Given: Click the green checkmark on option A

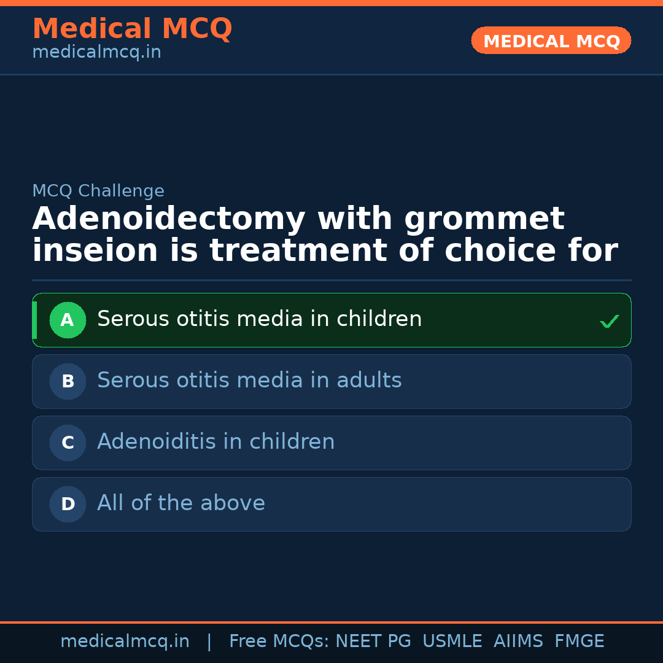Looking at the screenshot, I should [609, 321].
